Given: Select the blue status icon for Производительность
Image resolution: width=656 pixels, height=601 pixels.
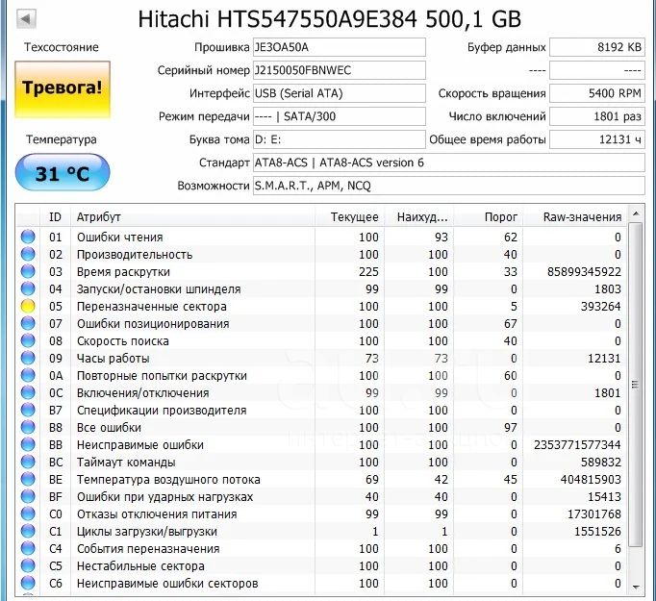Looking at the screenshot, I should click(x=28, y=254).
